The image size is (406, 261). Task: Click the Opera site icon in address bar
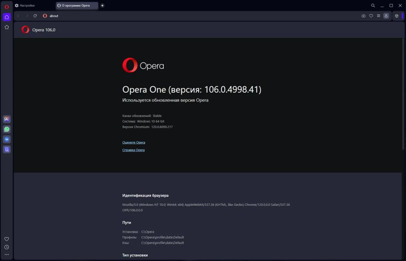(45, 16)
